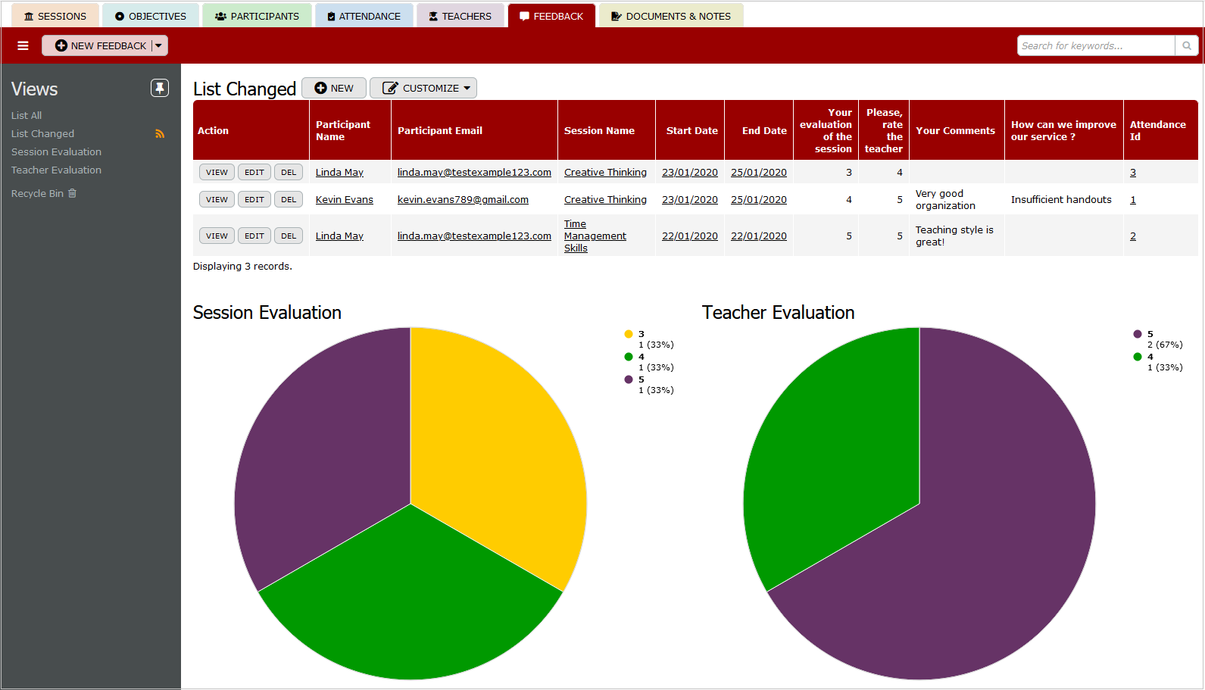Open the Teachers tab
The image size is (1205, 690).
[x=460, y=16]
